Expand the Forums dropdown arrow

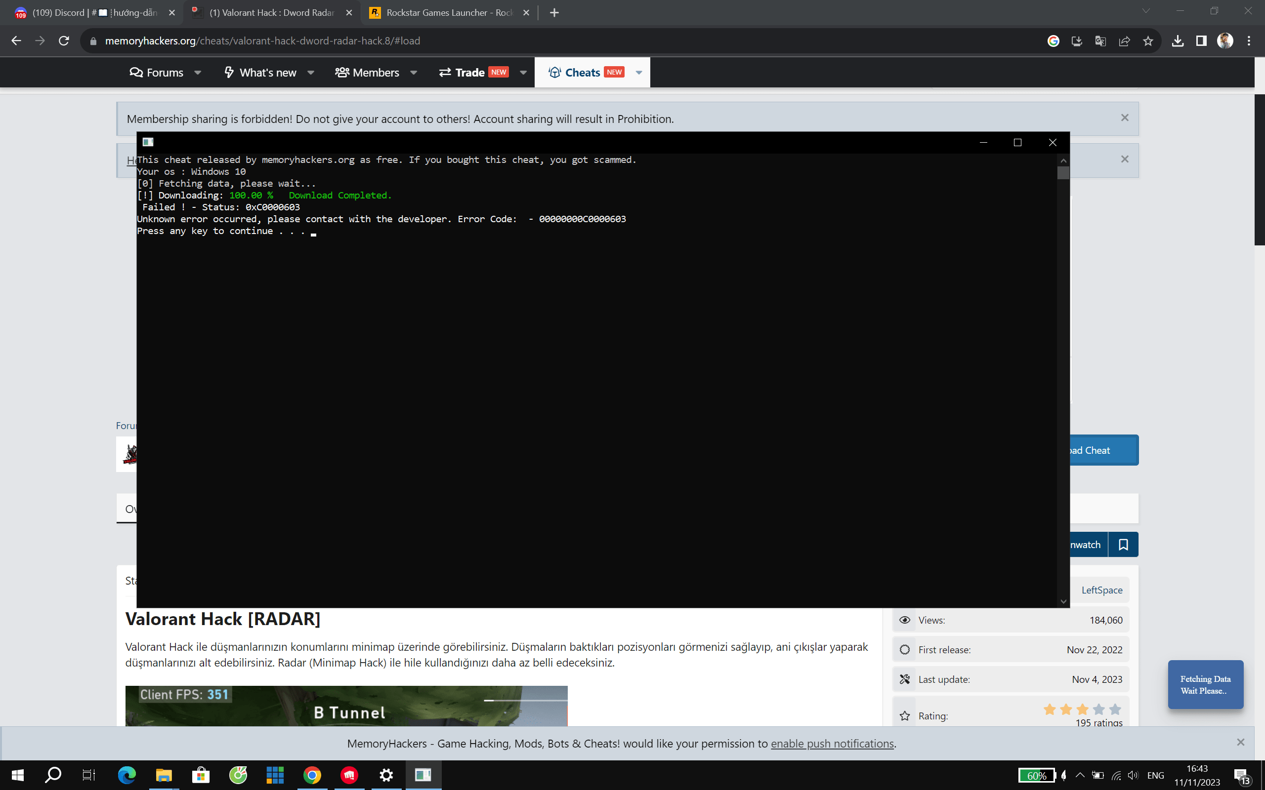coord(198,73)
